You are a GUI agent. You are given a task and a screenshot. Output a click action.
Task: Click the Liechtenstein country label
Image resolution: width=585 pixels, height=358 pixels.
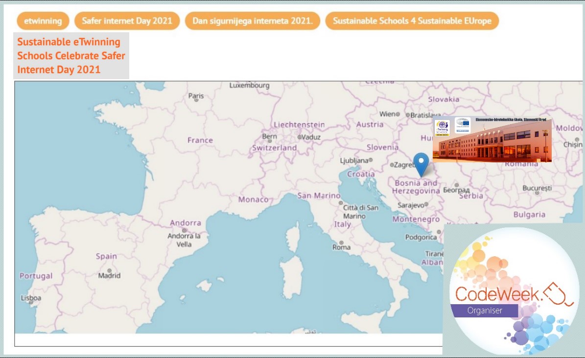click(299, 125)
